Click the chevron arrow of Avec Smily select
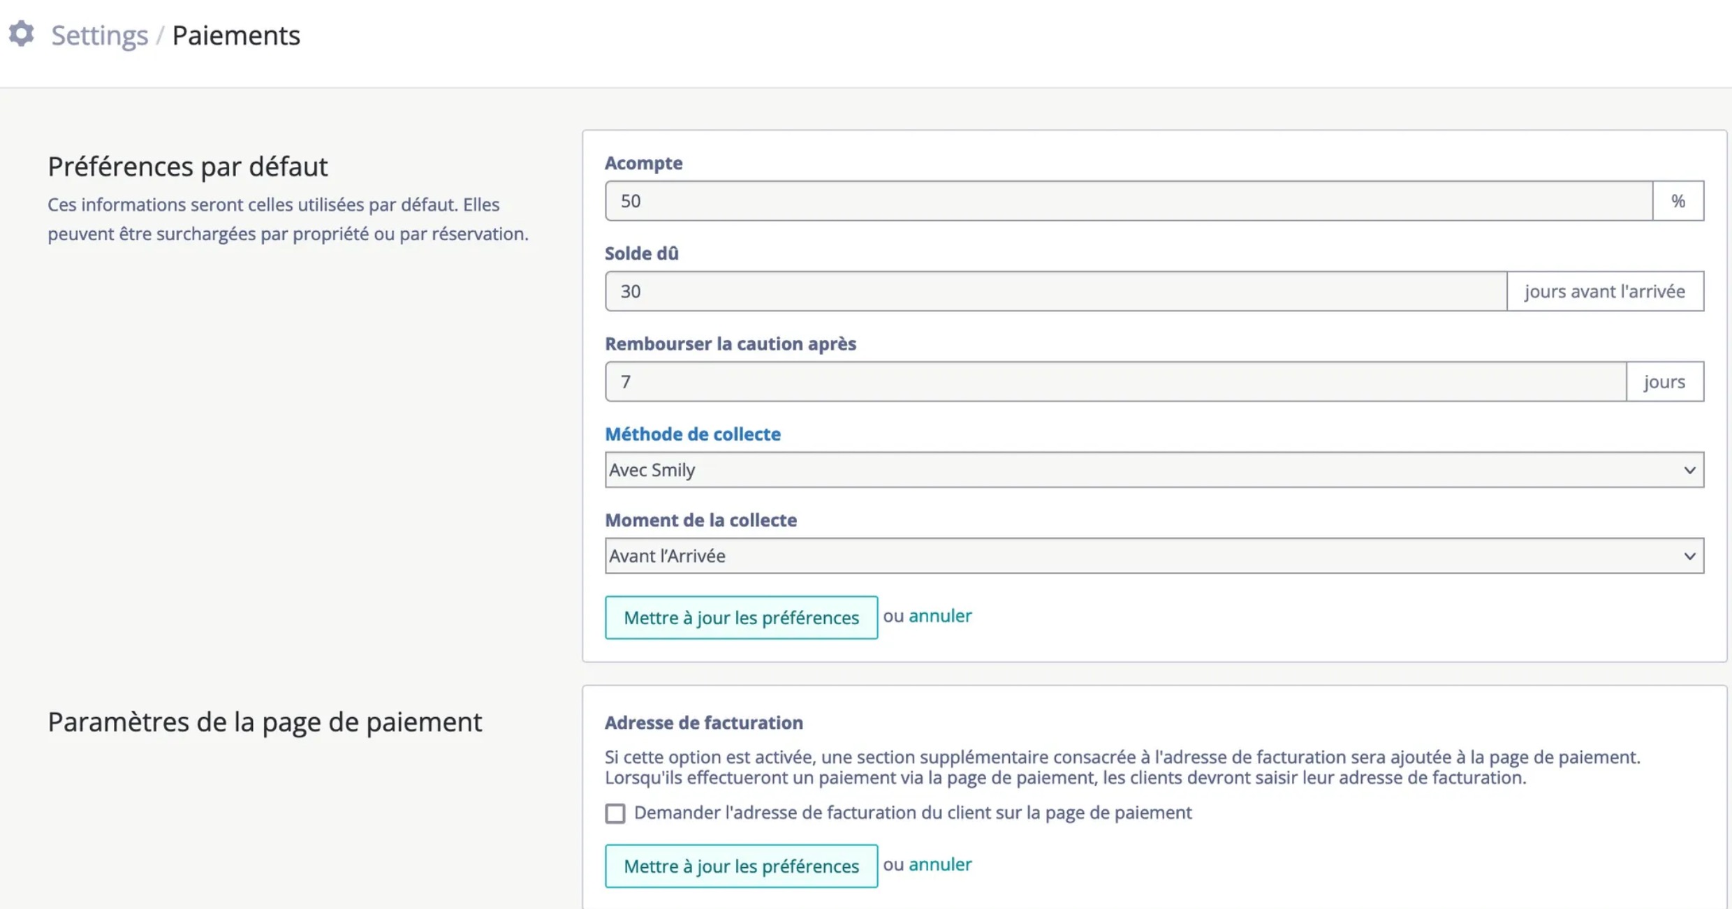Viewport: 1732px width, 909px height. point(1689,470)
